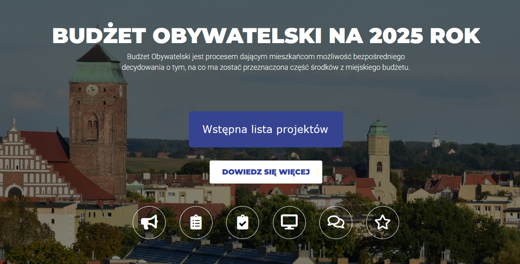520x264 pixels.
Task: Click the word "ROK" in the heading
Action: pos(455,36)
